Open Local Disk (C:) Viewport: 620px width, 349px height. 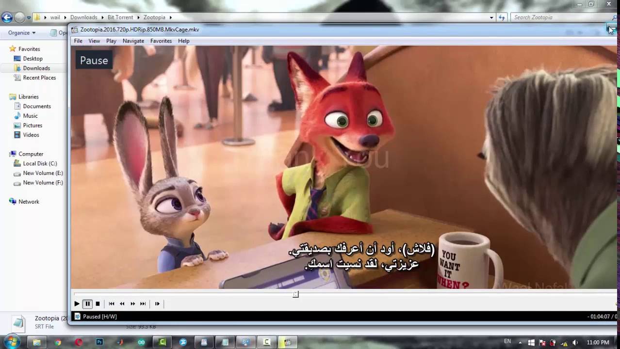[x=40, y=163]
